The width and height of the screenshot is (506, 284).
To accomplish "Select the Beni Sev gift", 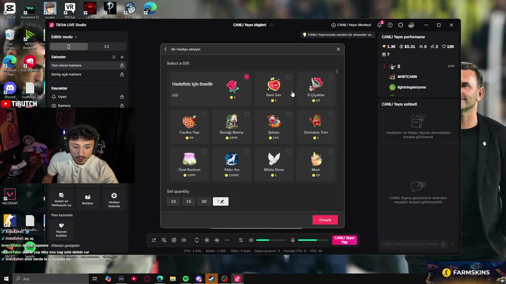I will tap(274, 89).
